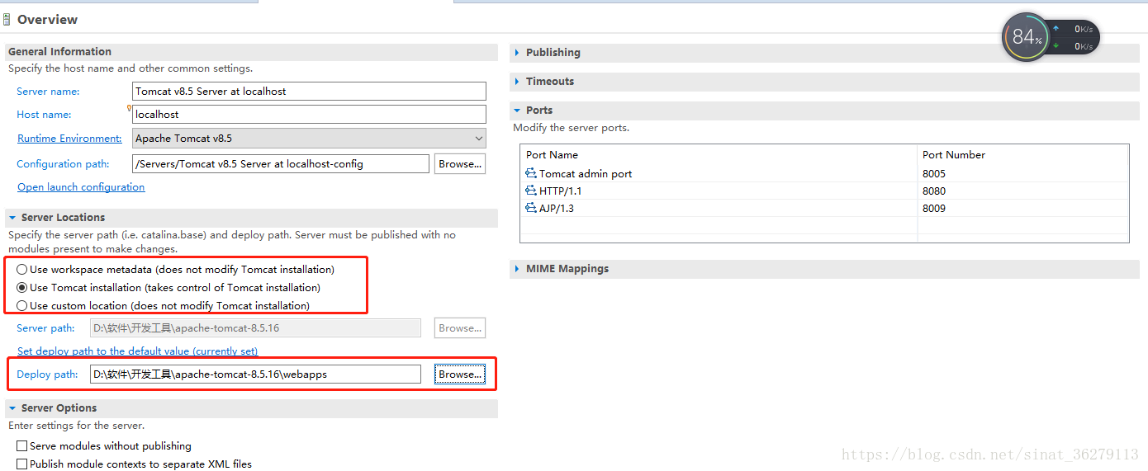Click Browse next to Configuration path
This screenshot has width=1148, height=471.
point(460,163)
